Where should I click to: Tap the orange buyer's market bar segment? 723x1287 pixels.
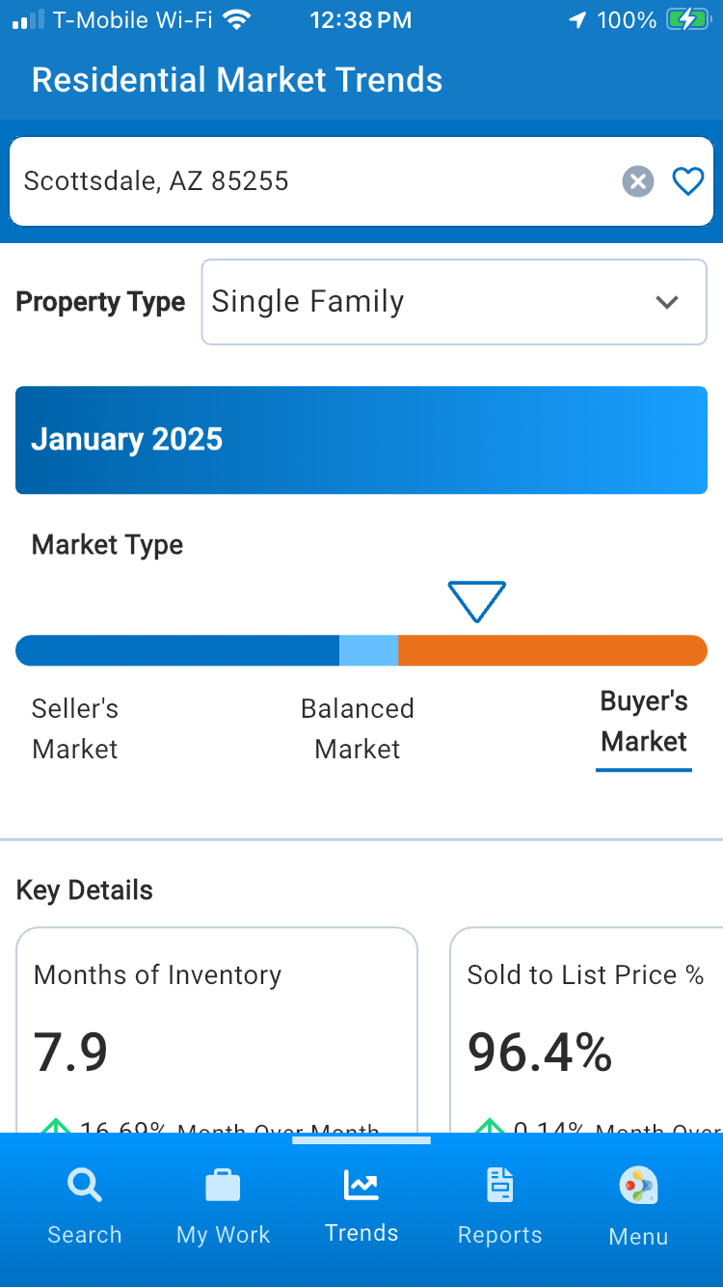click(x=552, y=650)
